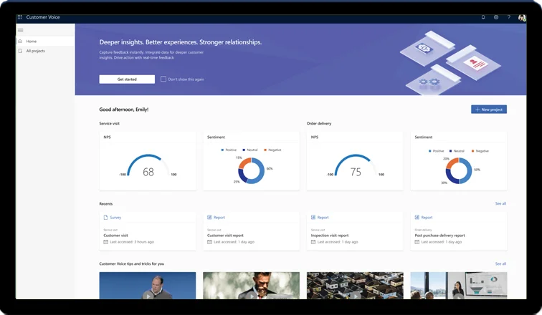This screenshot has width=542, height=315.
Task: Play the first tips and tricks video thumbnail
Action: pos(147,286)
